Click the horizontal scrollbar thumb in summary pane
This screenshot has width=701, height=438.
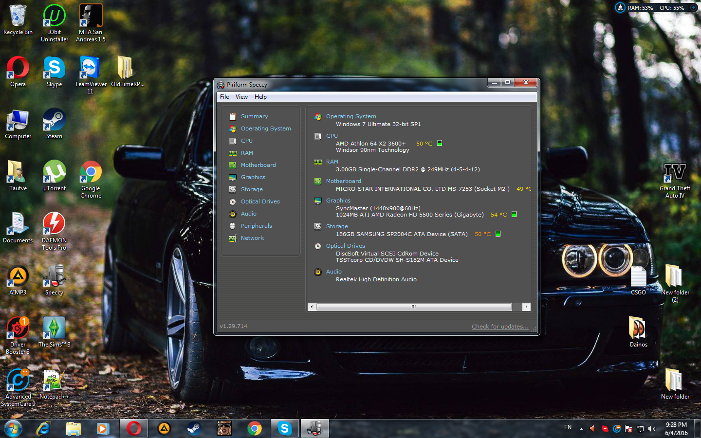[x=414, y=307]
